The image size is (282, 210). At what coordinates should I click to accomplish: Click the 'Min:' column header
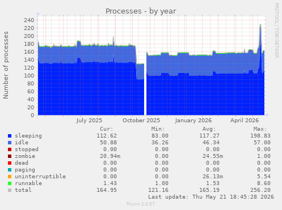click(158, 129)
